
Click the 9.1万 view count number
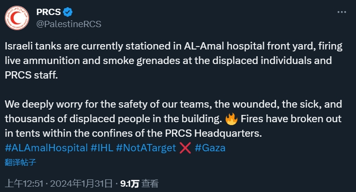coord(130,184)
